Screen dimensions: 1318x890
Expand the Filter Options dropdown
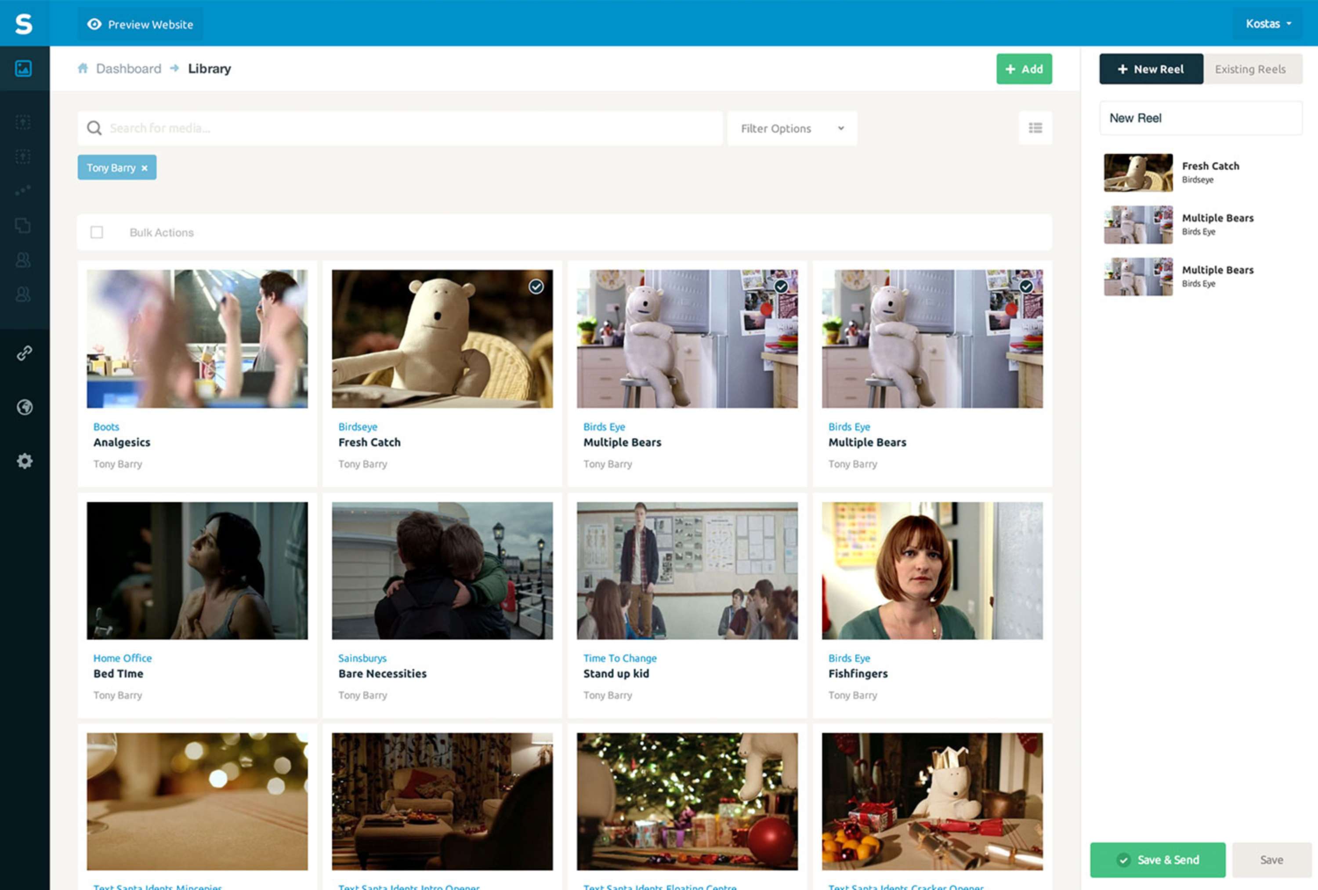(x=792, y=129)
